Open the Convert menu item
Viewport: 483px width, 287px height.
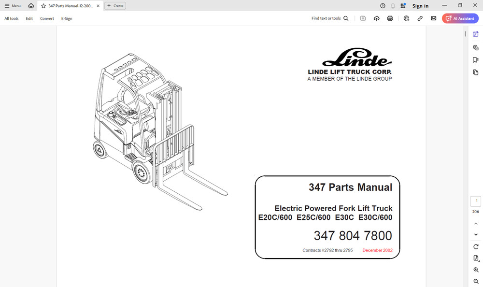(47, 18)
